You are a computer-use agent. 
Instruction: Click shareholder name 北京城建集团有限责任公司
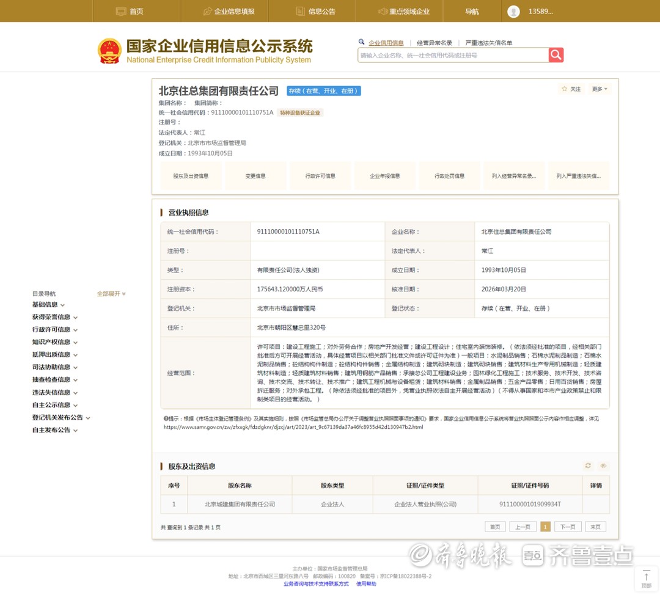[x=240, y=504]
